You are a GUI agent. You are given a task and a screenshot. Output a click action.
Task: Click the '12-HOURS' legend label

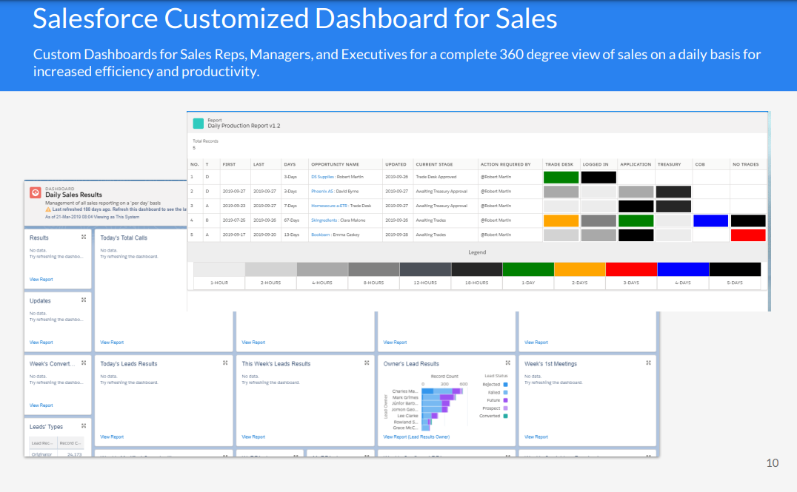[x=425, y=283]
